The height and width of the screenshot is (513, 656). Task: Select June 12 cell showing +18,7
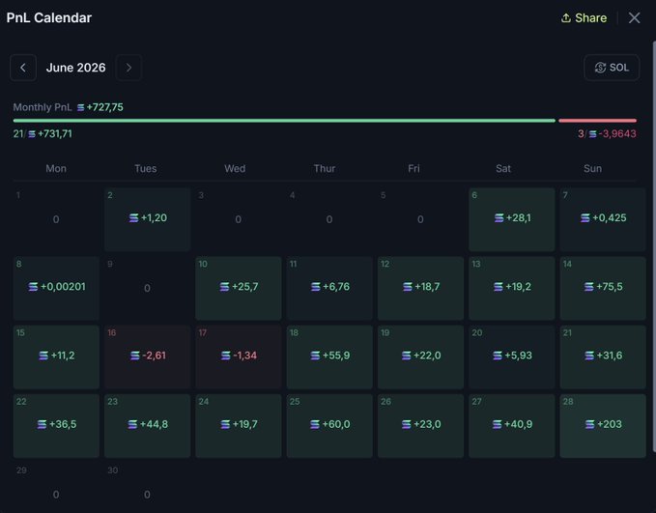(420, 288)
